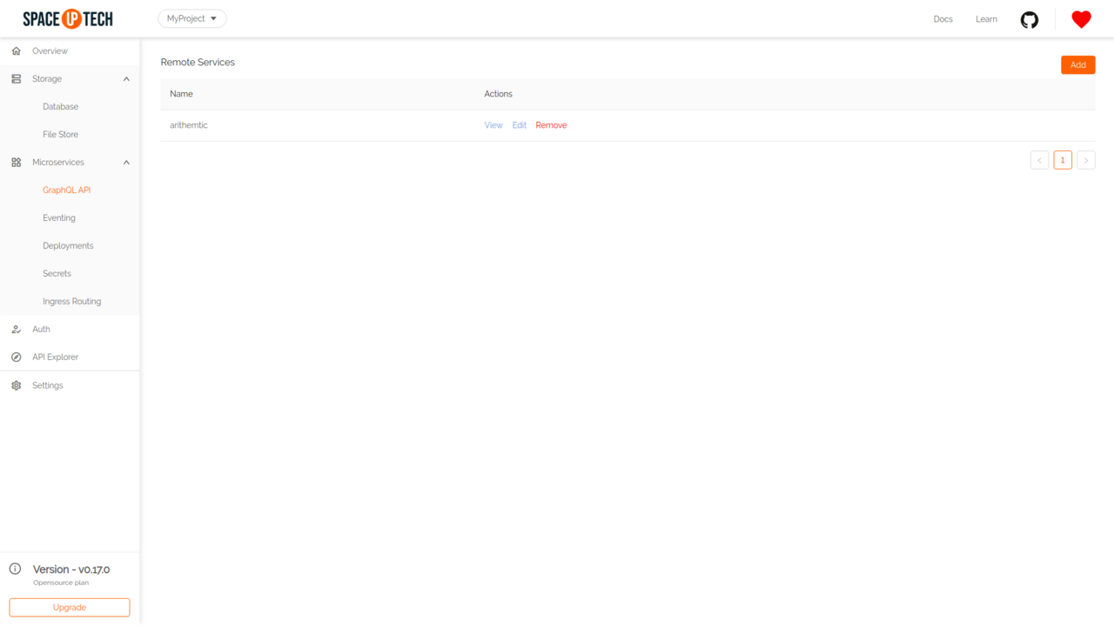Open the MyProject project dropdown

click(x=191, y=18)
